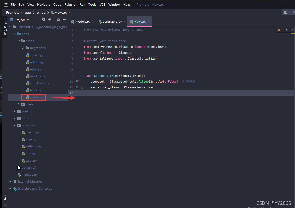
Task: Collapse the apps folder
Action: 15,34
